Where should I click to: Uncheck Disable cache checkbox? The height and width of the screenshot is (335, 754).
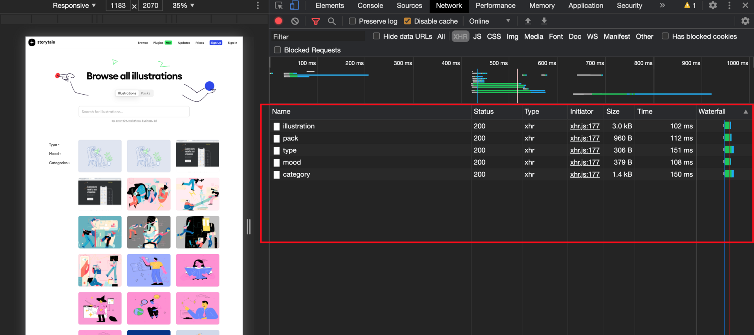click(407, 21)
